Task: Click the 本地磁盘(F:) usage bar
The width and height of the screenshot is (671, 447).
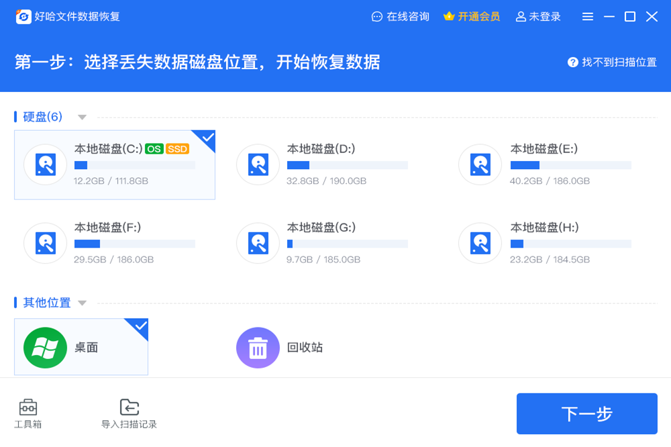Action: click(134, 244)
